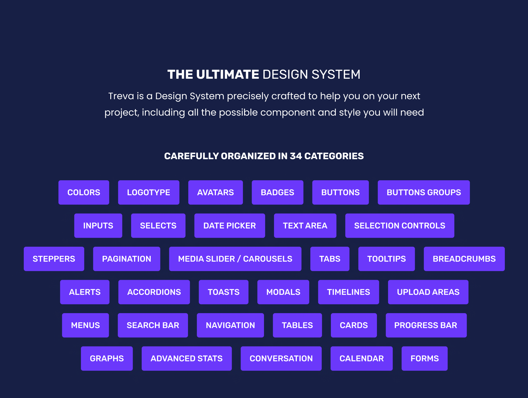This screenshot has width=528, height=398.
Task: Select the SELECTION CONTROLS tag
Action: (x=400, y=226)
